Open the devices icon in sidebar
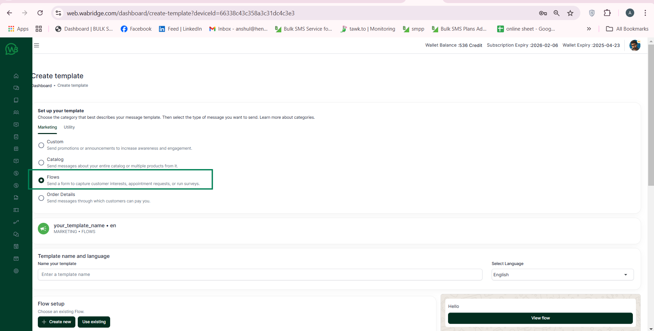The image size is (654, 331). coord(16,88)
